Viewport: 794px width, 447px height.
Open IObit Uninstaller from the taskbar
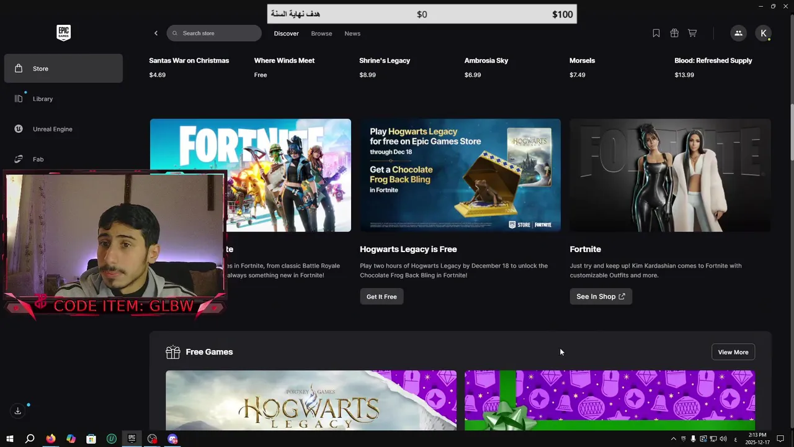[112, 439]
